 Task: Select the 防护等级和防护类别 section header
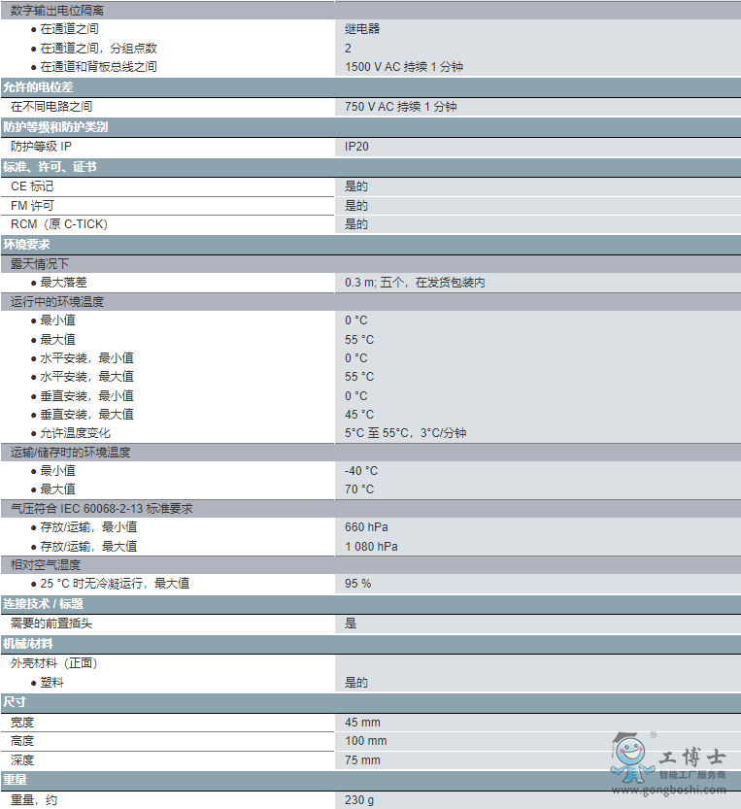click(x=54, y=127)
